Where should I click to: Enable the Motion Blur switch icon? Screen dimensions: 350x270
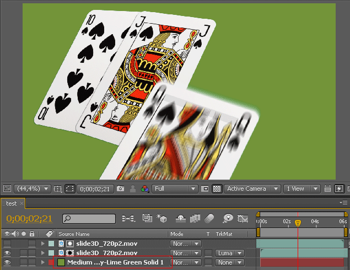(x=209, y=218)
